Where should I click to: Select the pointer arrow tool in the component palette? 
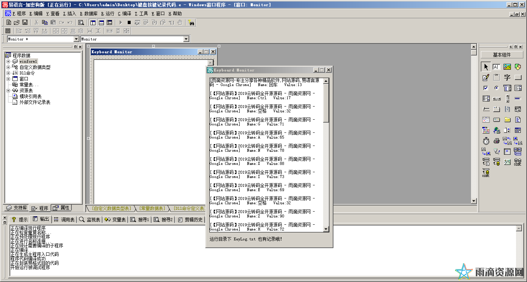click(x=486, y=67)
